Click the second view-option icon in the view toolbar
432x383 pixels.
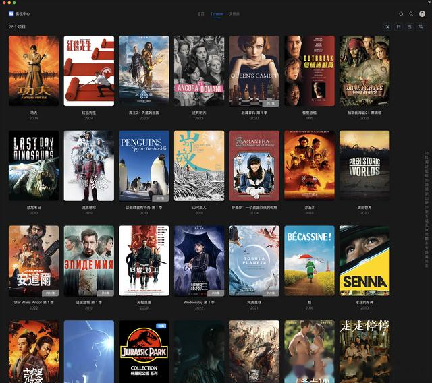pyautogui.click(x=398, y=27)
